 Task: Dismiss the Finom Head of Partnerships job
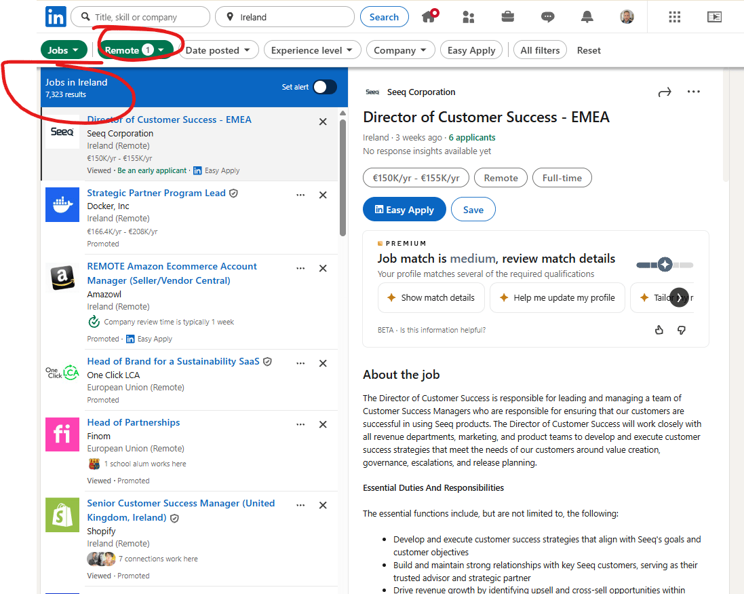(x=323, y=424)
